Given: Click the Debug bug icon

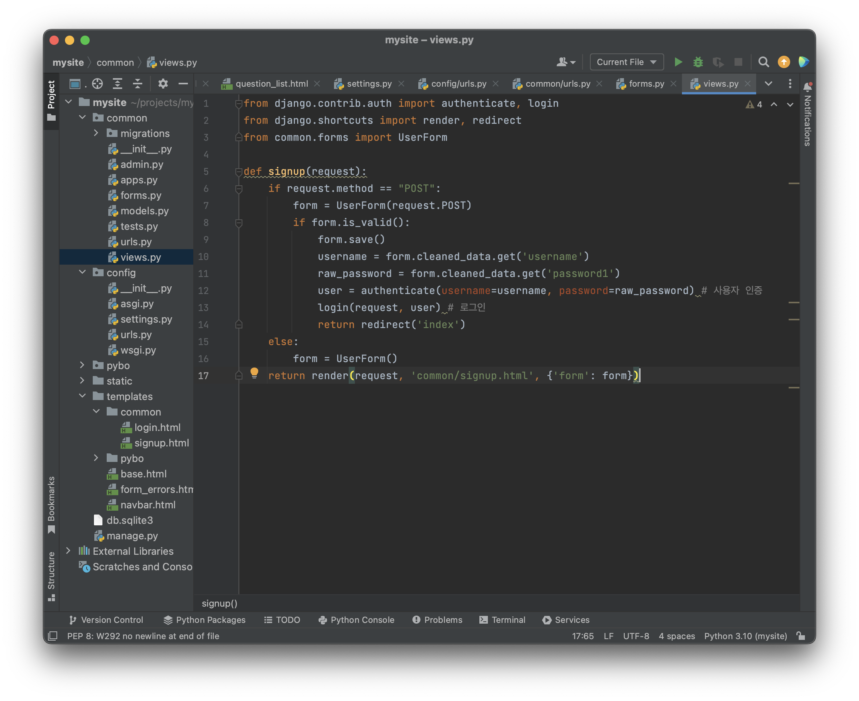Looking at the screenshot, I should [x=698, y=62].
